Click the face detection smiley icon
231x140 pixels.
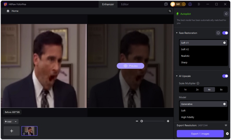pyautogui.click(x=218, y=33)
